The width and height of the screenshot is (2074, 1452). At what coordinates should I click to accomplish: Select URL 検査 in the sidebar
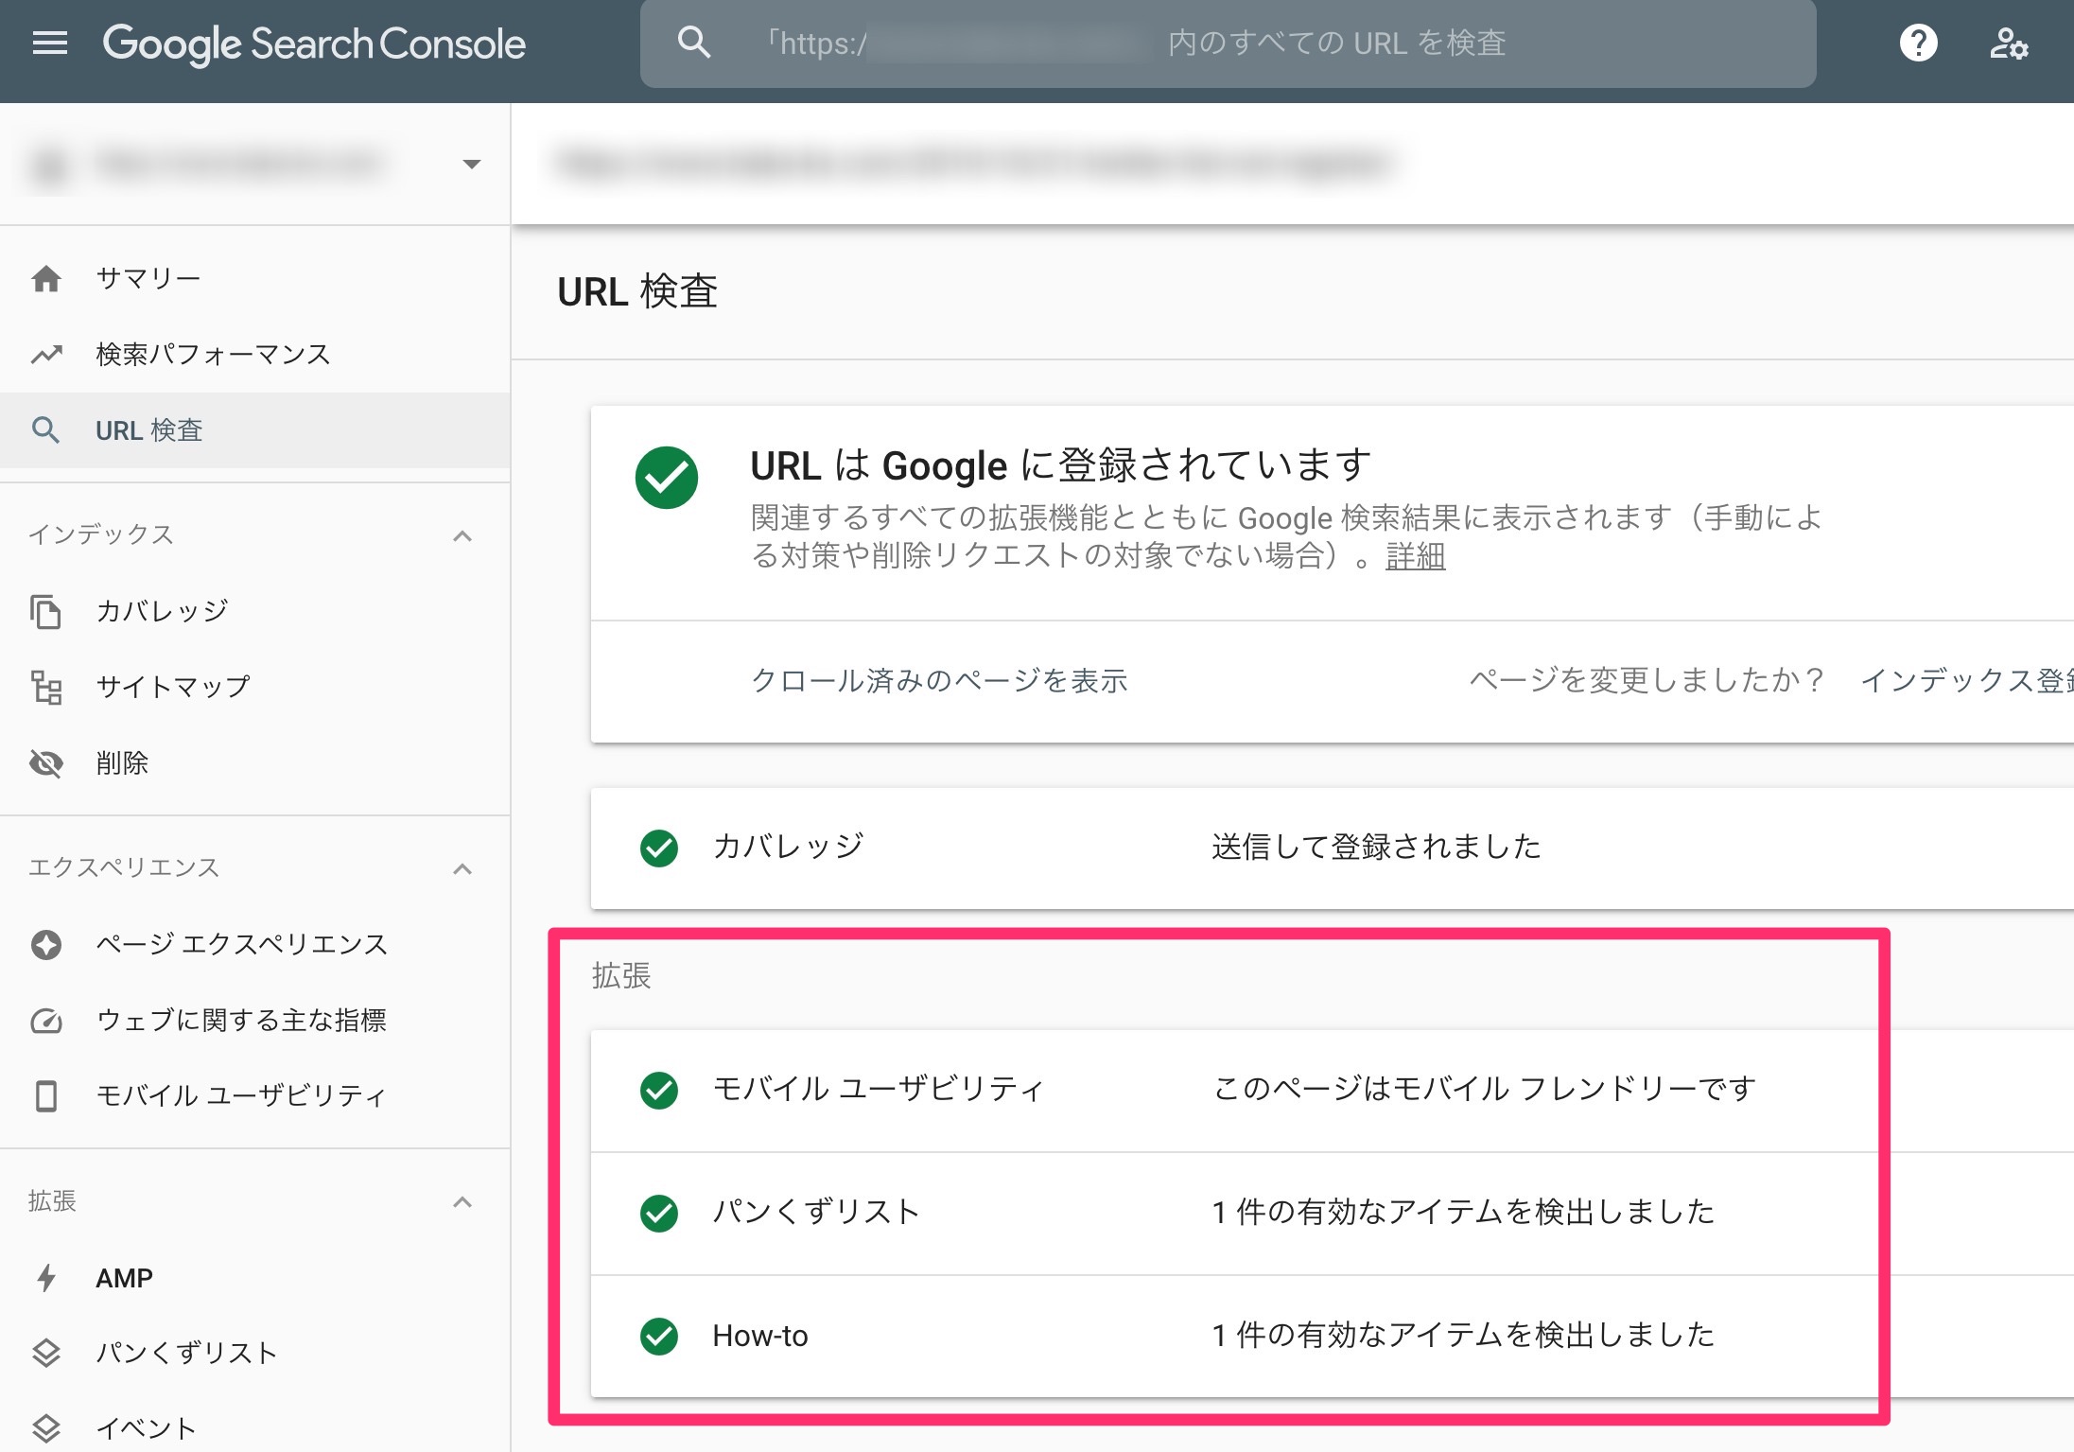pyautogui.click(x=255, y=430)
